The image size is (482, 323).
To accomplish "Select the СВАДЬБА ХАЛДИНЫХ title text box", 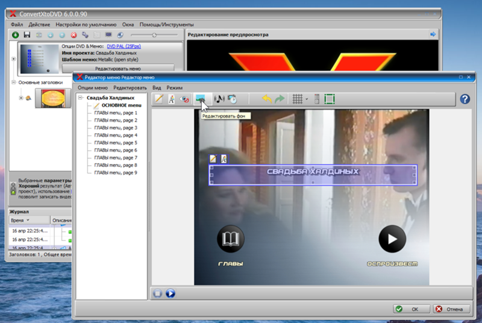I will click(x=313, y=175).
